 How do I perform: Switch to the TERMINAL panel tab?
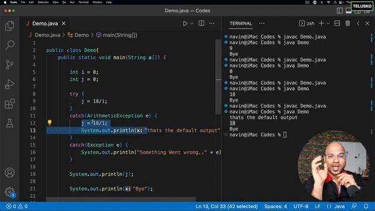click(x=241, y=23)
